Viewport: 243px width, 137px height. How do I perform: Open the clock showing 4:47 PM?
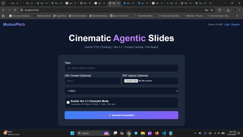pyautogui.click(x=232, y=133)
